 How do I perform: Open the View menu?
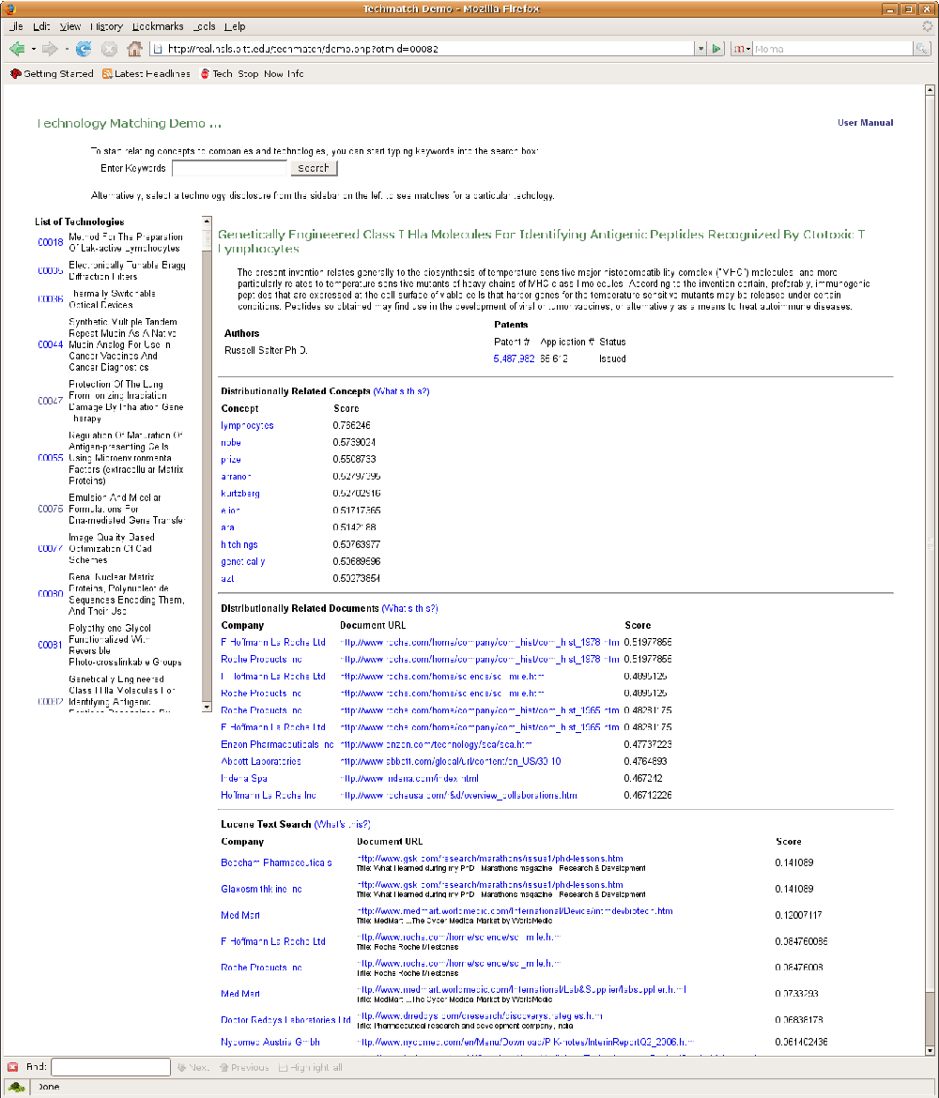pos(70,26)
